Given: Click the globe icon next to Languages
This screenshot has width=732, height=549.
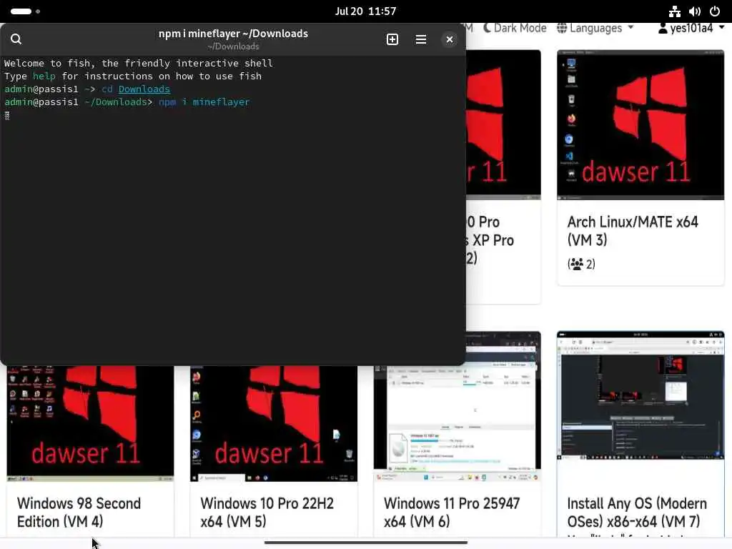Looking at the screenshot, I should click(562, 28).
